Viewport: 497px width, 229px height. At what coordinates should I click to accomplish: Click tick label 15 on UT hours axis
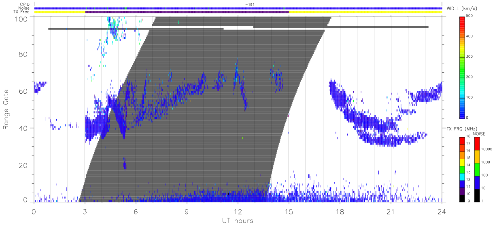pos(289,211)
